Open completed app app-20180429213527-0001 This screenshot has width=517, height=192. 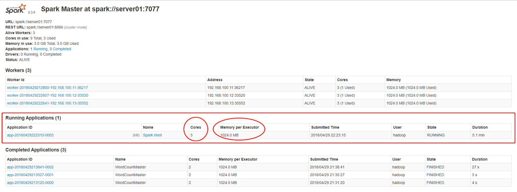click(30, 175)
